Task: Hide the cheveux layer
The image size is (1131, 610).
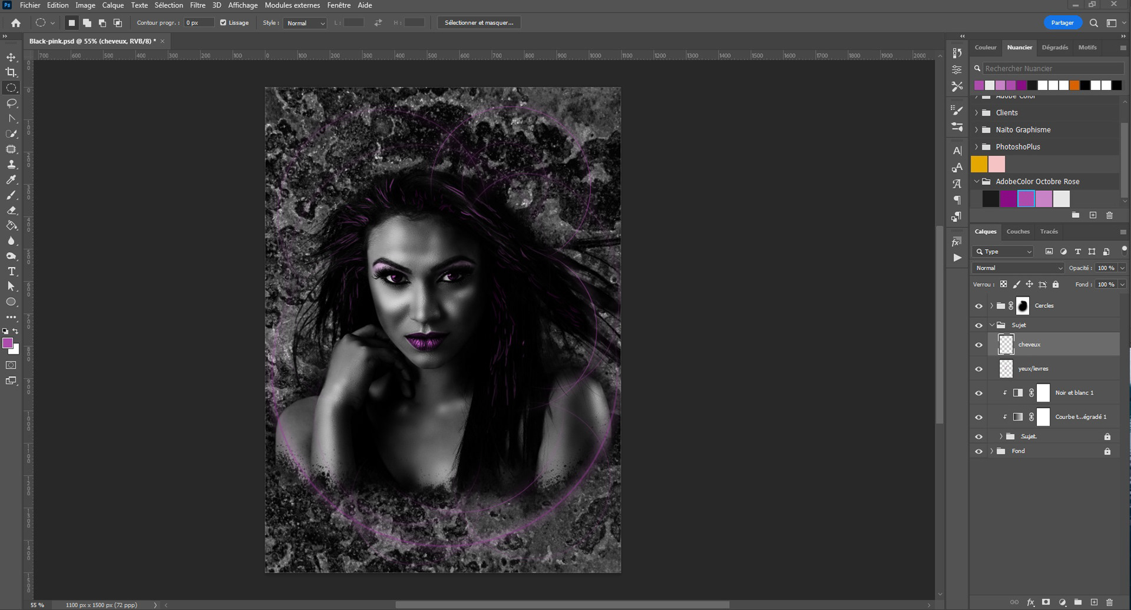Action: (978, 345)
